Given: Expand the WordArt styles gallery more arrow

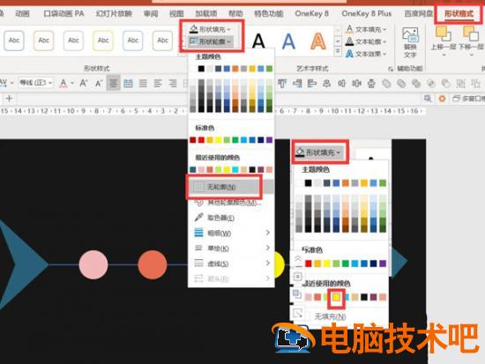Looking at the screenshot, I should (x=338, y=51).
